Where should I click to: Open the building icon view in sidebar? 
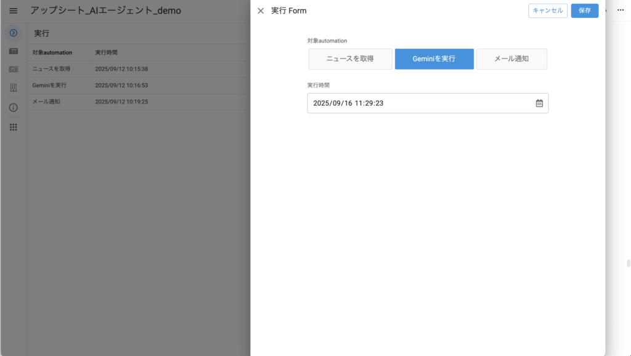tap(14, 87)
